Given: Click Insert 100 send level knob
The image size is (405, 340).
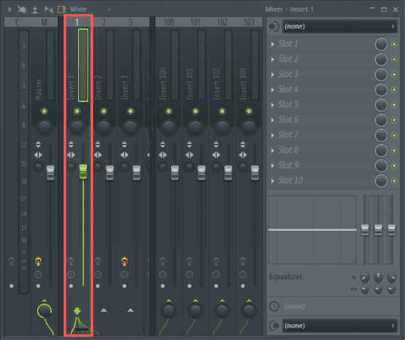Looking at the screenshot, I should (169, 311).
